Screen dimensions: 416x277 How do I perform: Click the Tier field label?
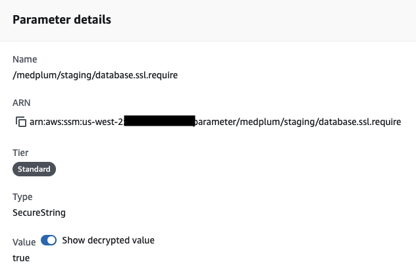21,153
